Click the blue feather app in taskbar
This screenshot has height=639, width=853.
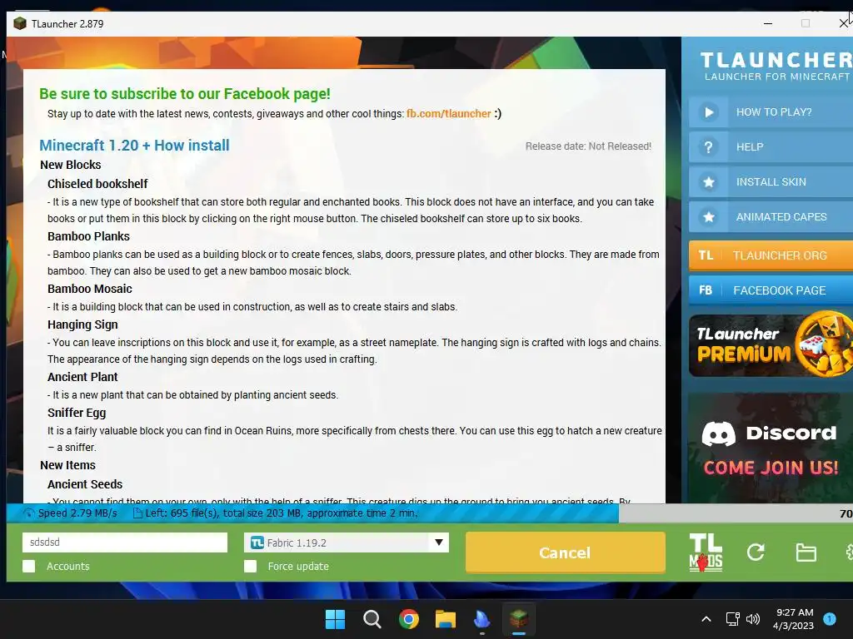click(x=482, y=619)
